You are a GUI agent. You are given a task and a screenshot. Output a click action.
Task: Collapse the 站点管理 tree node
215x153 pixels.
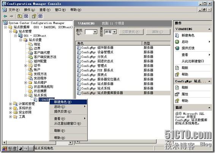point(10,32)
